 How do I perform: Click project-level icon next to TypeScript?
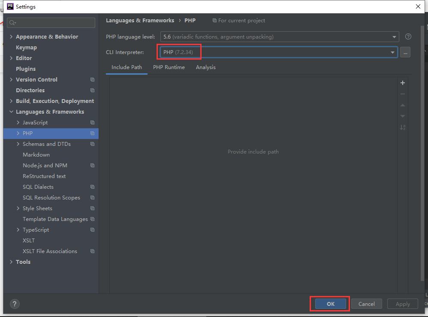point(93,229)
